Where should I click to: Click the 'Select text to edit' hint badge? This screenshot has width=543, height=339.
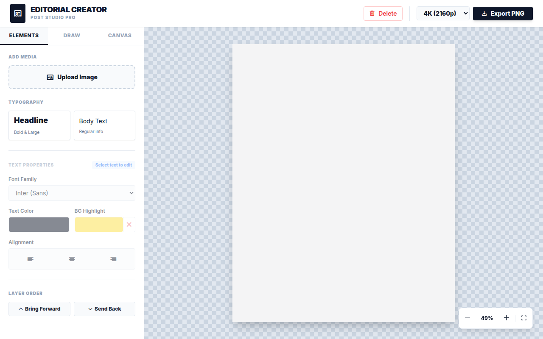click(114, 165)
